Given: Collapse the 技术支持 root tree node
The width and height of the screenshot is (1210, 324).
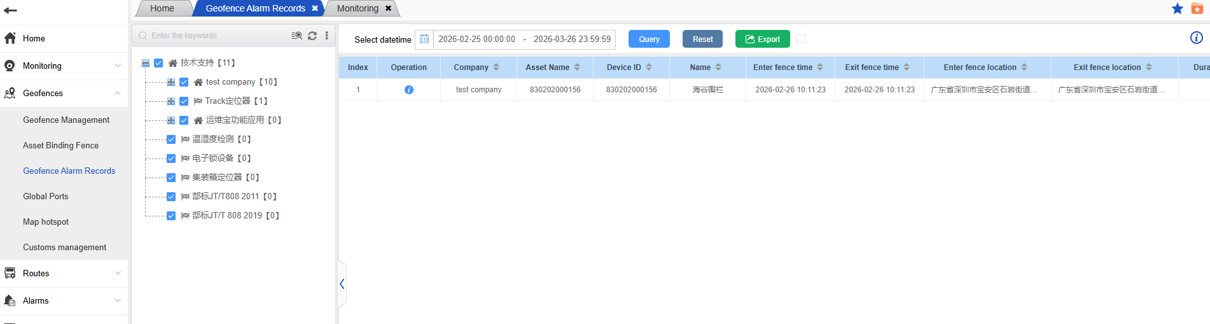Looking at the screenshot, I should click(146, 63).
